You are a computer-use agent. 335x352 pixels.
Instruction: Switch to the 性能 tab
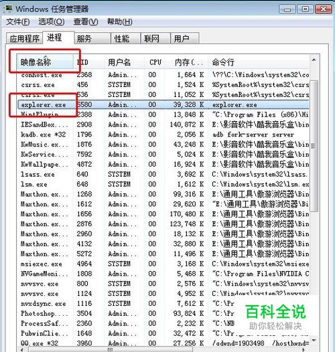click(x=125, y=38)
